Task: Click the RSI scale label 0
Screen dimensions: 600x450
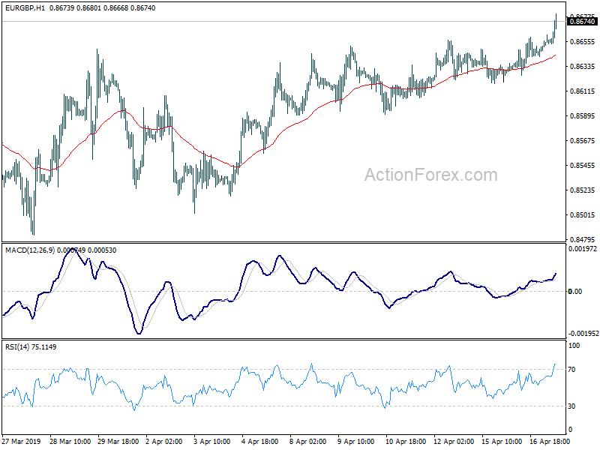Action: point(570,430)
